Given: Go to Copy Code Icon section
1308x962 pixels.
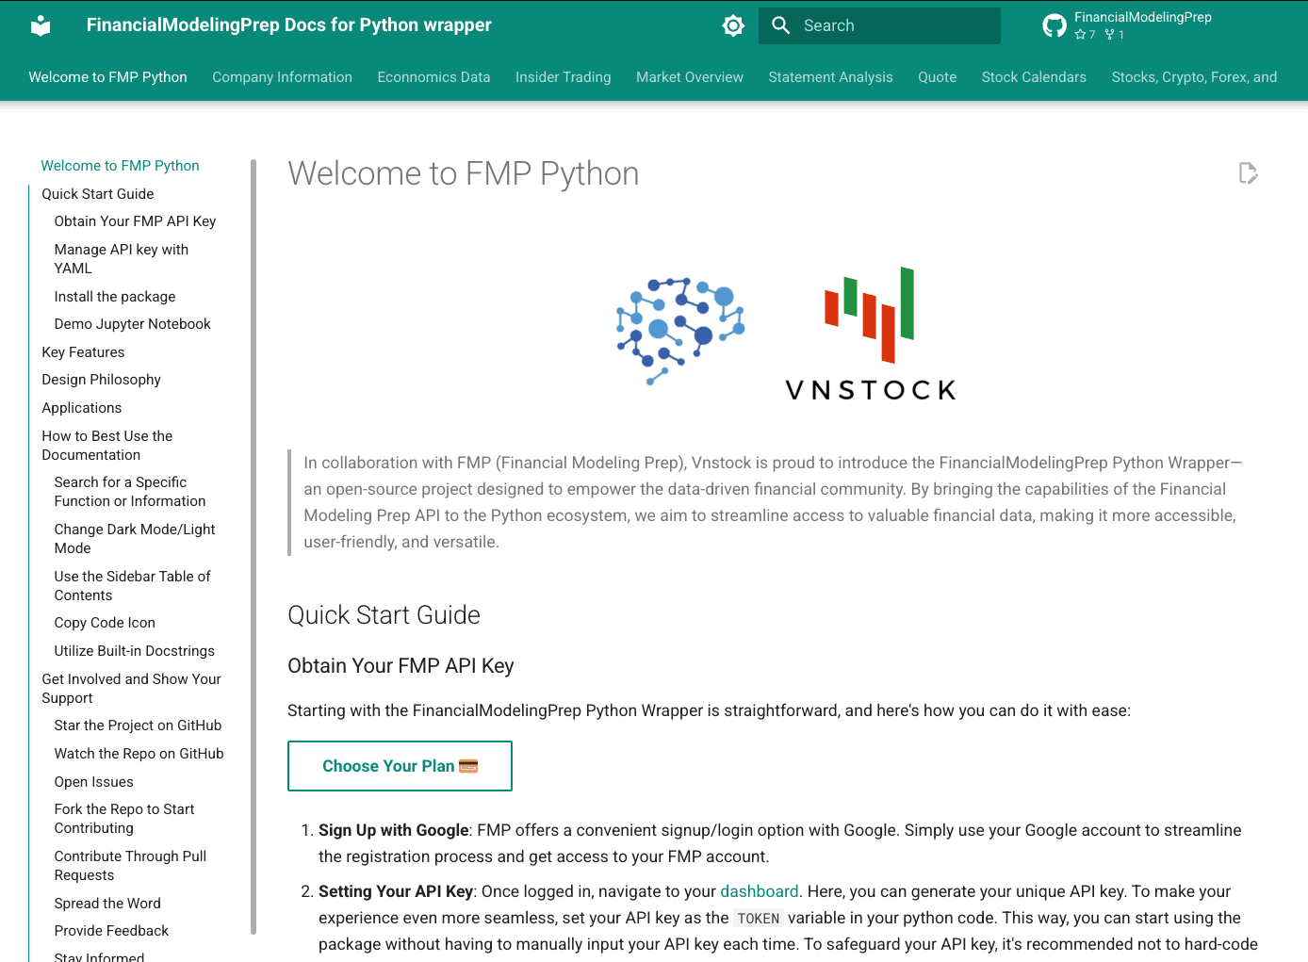Looking at the screenshot, I should 105,623.
